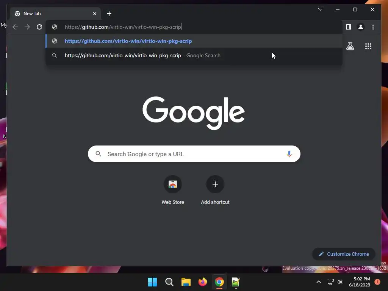
Task: Show hidden system tray icons
Action: point(319,282)
